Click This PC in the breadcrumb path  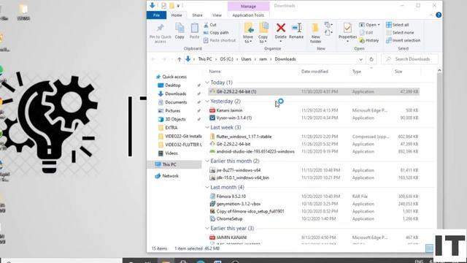(x=205, y=59)
